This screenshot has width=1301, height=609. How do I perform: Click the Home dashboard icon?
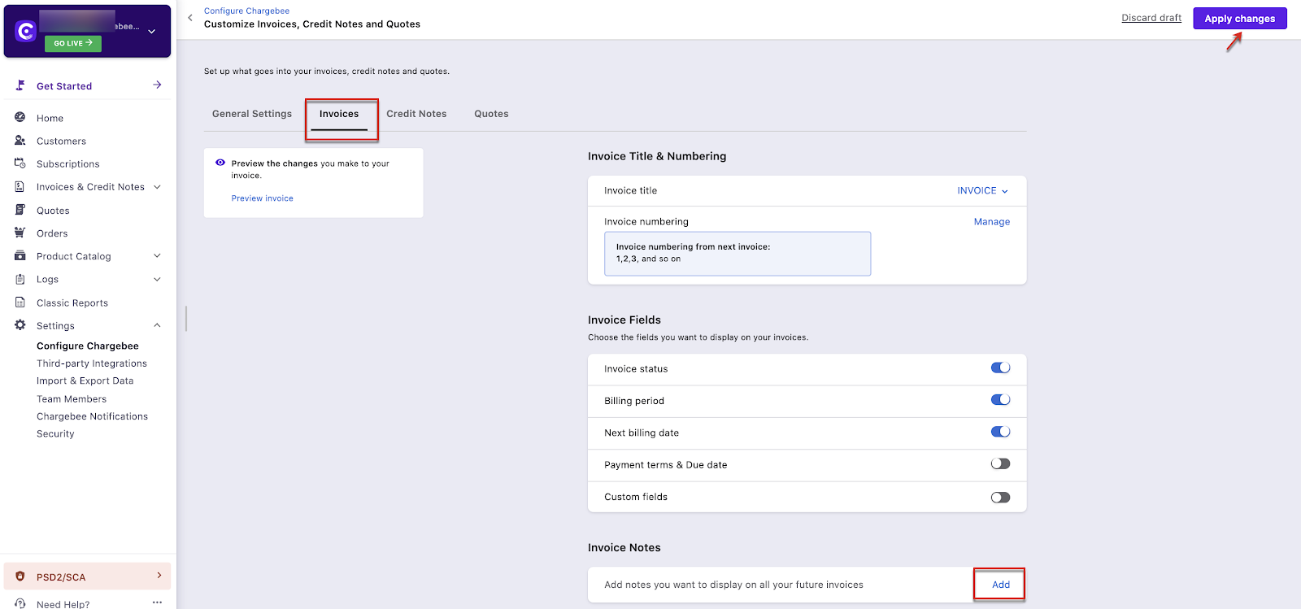pos(20,117)
